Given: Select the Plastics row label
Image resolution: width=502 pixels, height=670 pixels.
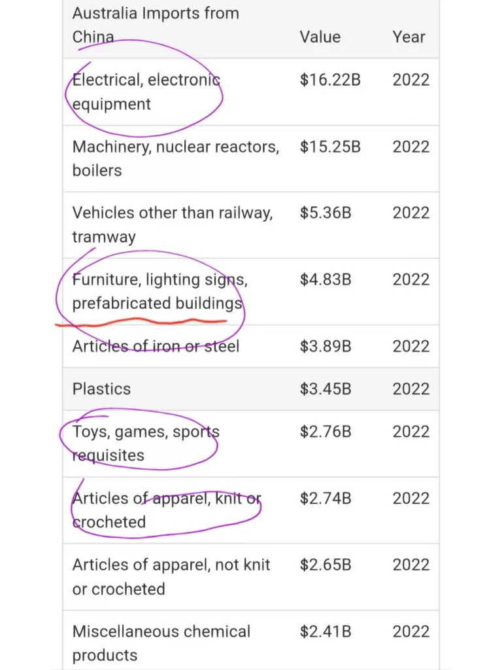Looking at the screenshot, I should point(101,389).
